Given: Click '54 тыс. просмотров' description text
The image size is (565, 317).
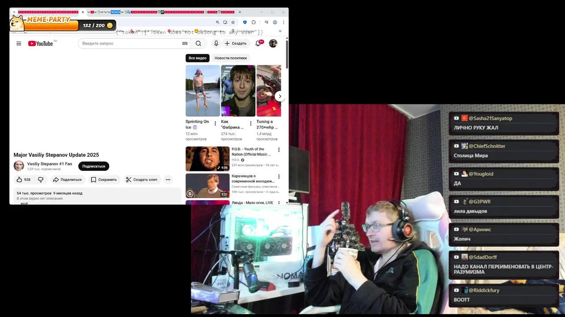Looking at the screenshot, I should (34, 193).
